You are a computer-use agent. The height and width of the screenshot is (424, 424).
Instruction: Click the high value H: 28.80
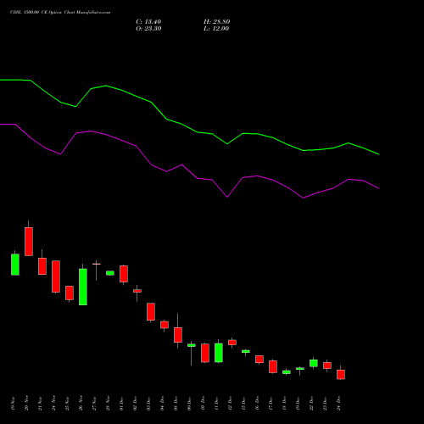[x=217, y=22]
